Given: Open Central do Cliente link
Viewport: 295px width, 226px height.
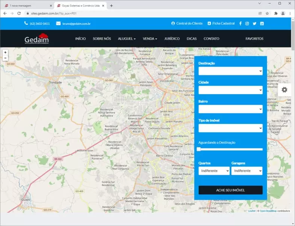Looking at the screenshot, I should coord(187,23).
